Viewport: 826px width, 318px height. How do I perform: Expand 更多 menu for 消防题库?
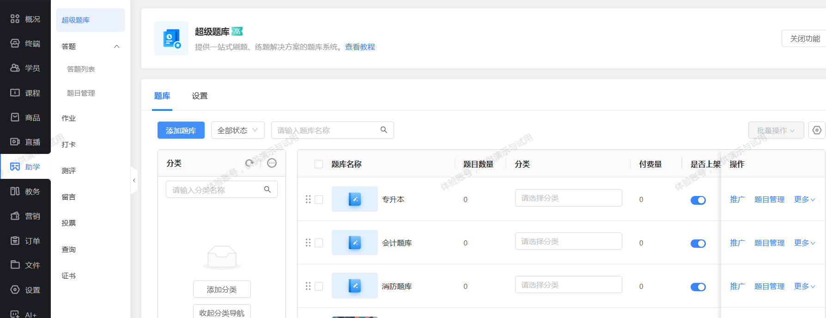click(804, 286)
